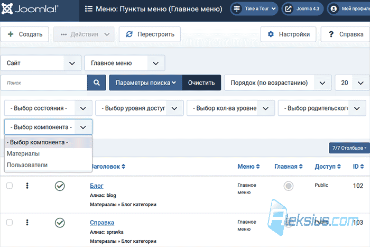Click the question mark icon on Справка button
The height and width of the screenshot is (247, 370).
[x=331, y=34]
